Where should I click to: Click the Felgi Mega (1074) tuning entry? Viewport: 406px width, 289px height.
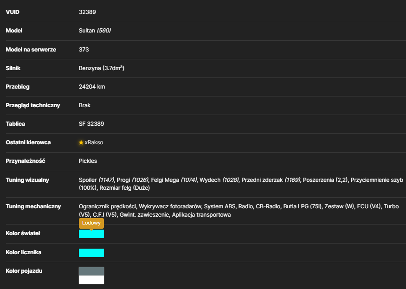(174, 180)
